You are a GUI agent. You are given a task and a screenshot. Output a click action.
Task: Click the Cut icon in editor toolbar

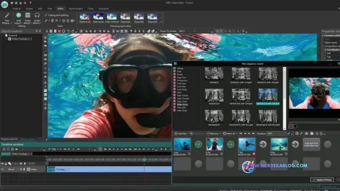pos(46,31)
